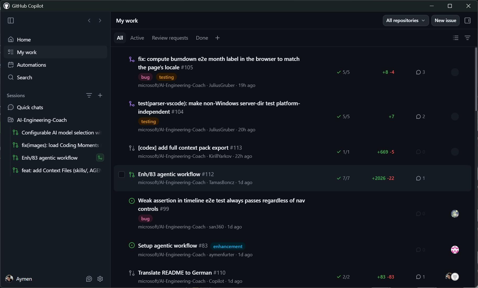This screenshot has height=288, width=478.
Task: View 1/1 checks on PR #113
Action: (x=343, y=152)
